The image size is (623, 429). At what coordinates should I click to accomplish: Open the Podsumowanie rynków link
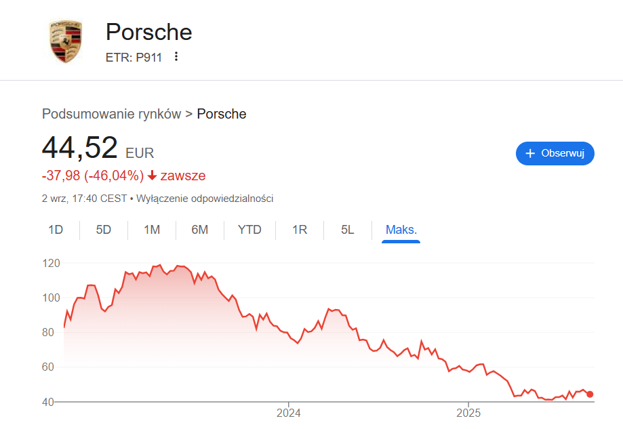[112, 114]
